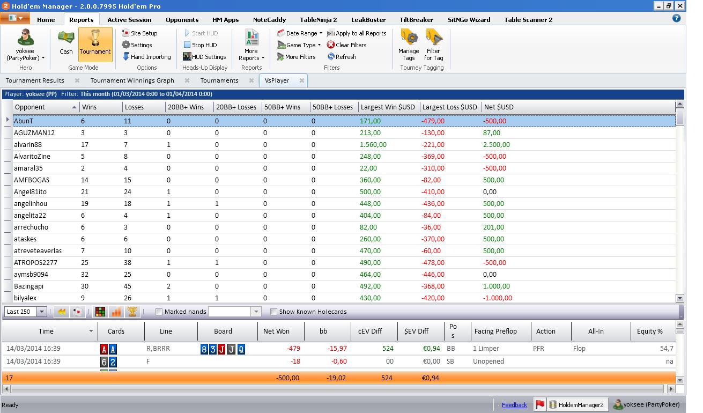This screenshot has width=703, height=413.
Task: Open the TableNinja 2 tab
Action: point(319,20)
